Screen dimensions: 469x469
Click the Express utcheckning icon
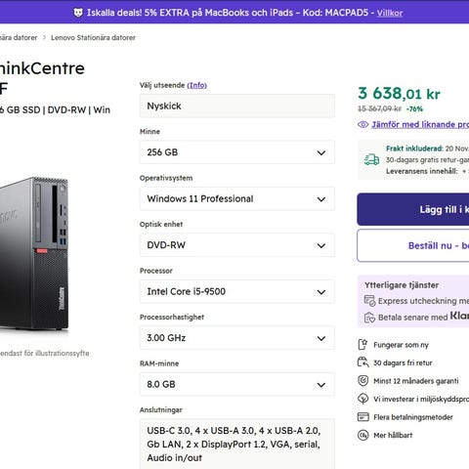click(x=369, y=301)
